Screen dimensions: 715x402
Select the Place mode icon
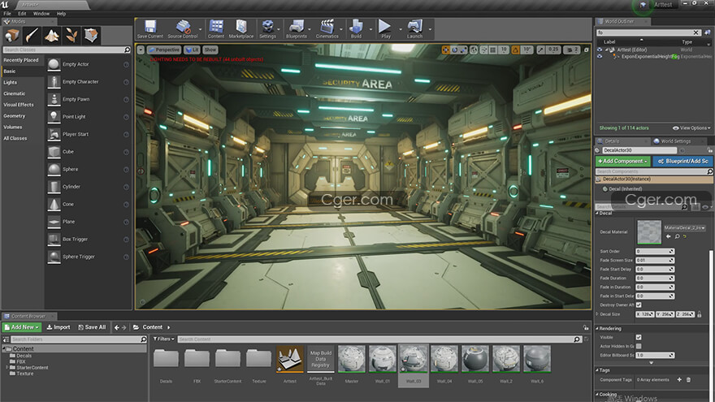12,35
